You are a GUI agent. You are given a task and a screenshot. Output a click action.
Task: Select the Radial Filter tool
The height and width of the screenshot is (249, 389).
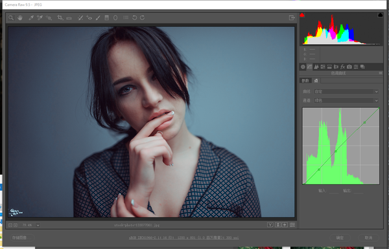point(115,17)
